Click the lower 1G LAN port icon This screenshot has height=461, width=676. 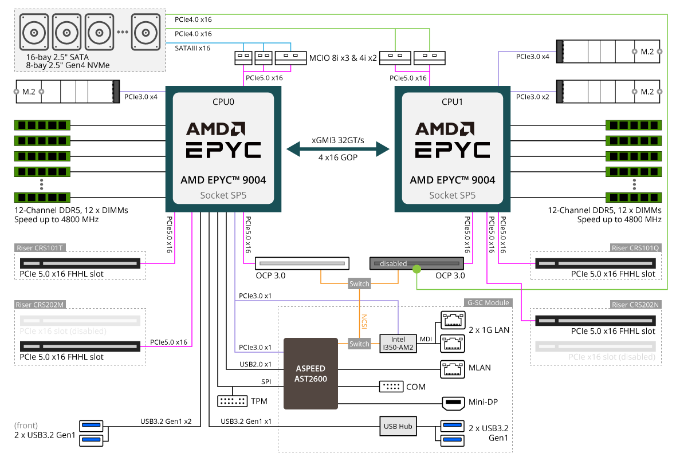[452, 344]
